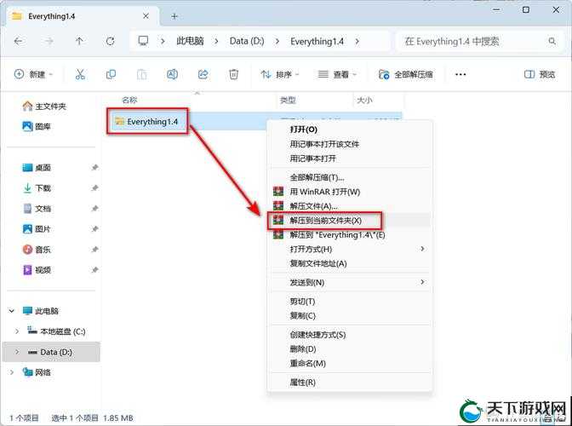Open 主文件夹 (Home) in sidebar
This screenshot has height=426, width=572.
(x=44, y=106)
